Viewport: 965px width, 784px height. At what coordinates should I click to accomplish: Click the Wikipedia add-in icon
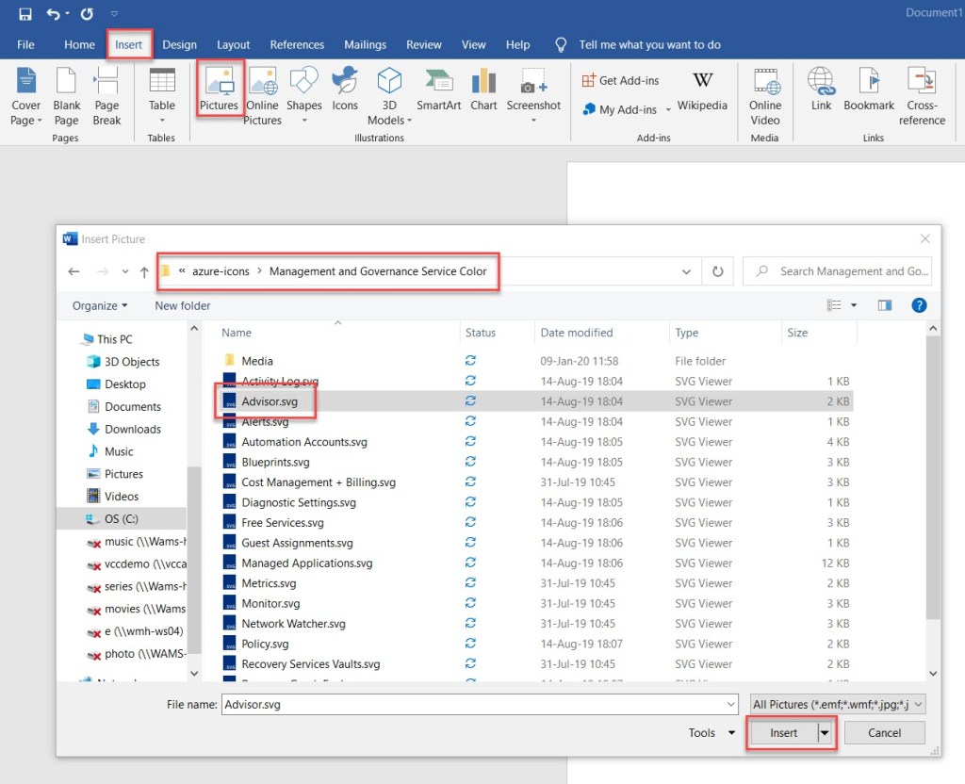(x=702, y=89)
